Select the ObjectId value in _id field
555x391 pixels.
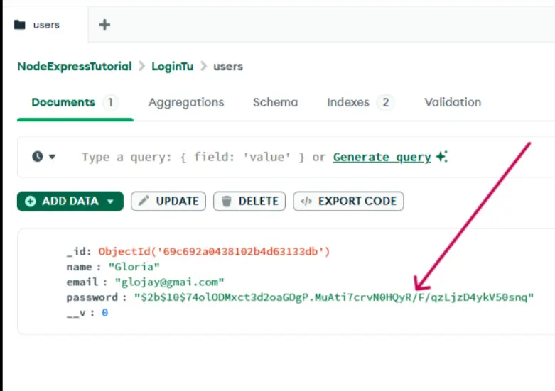coord(214,251)
